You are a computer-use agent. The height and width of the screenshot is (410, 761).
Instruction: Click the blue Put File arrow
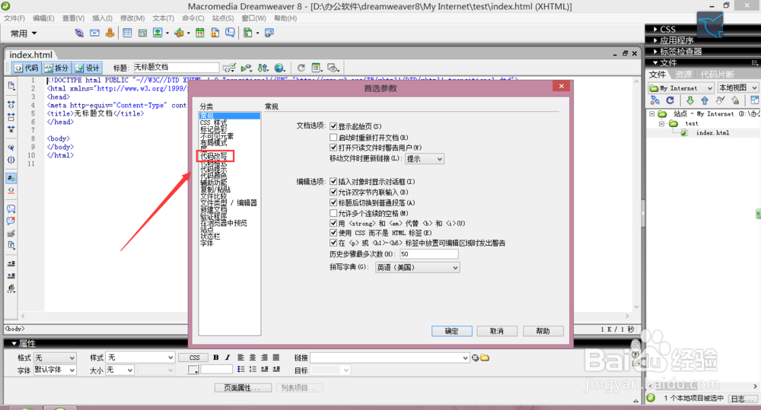click(x=705, y=100)
